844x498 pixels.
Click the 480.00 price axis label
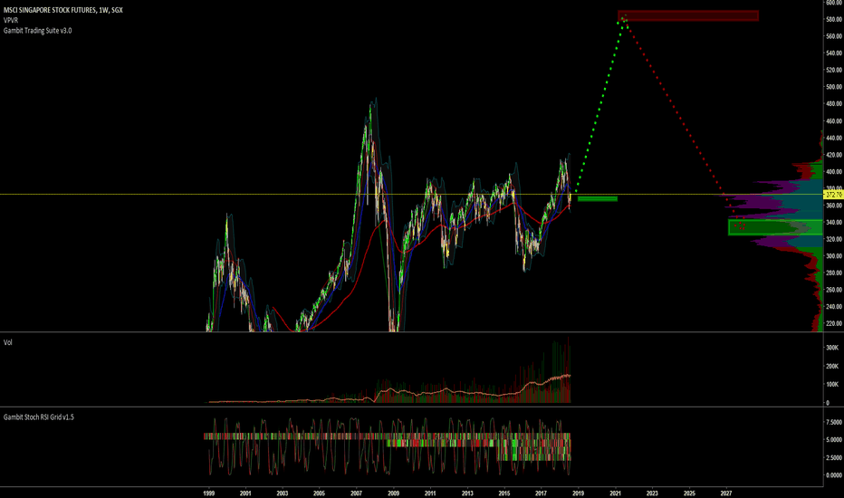tap(834, 104)
